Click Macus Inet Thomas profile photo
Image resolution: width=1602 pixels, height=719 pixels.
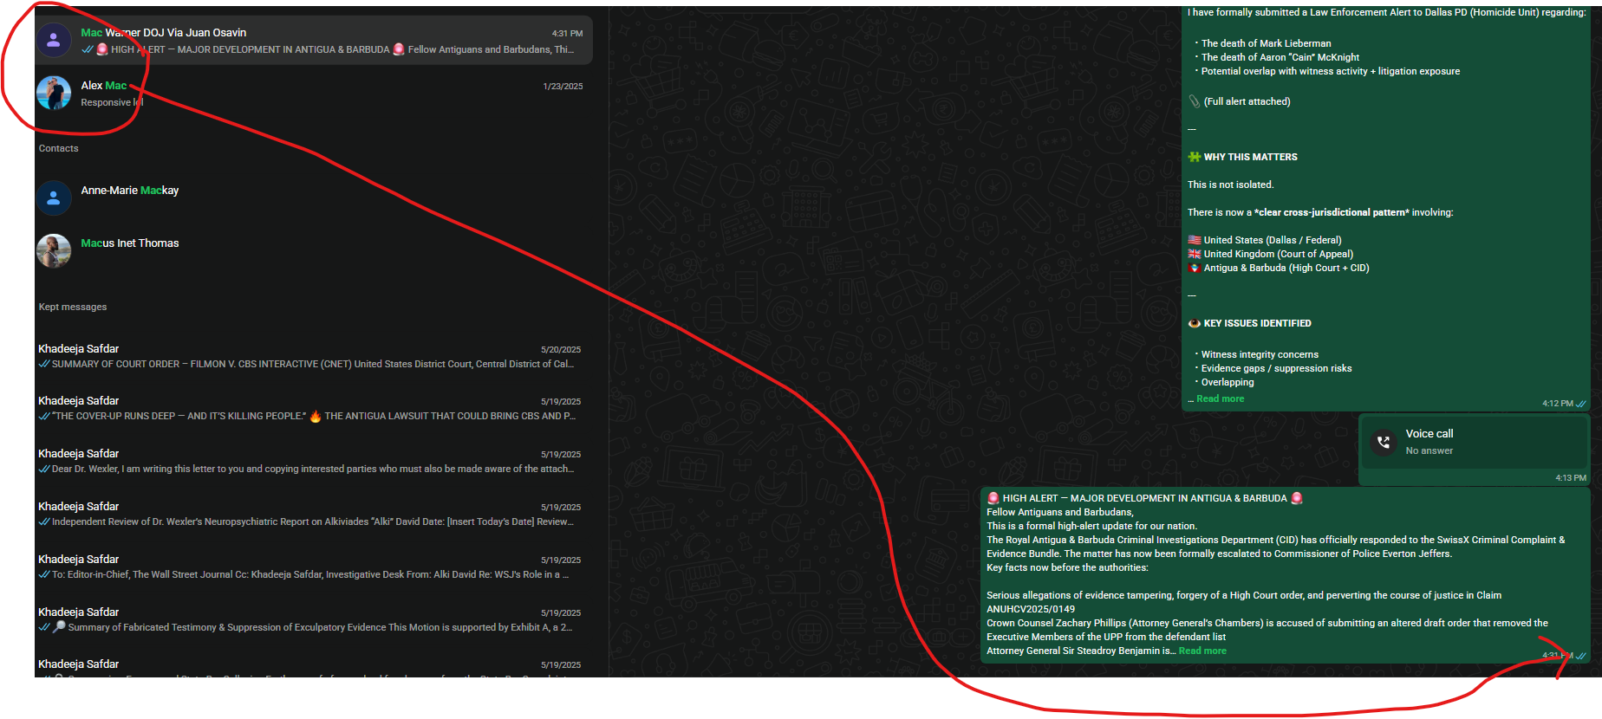(x=54, y=251)
